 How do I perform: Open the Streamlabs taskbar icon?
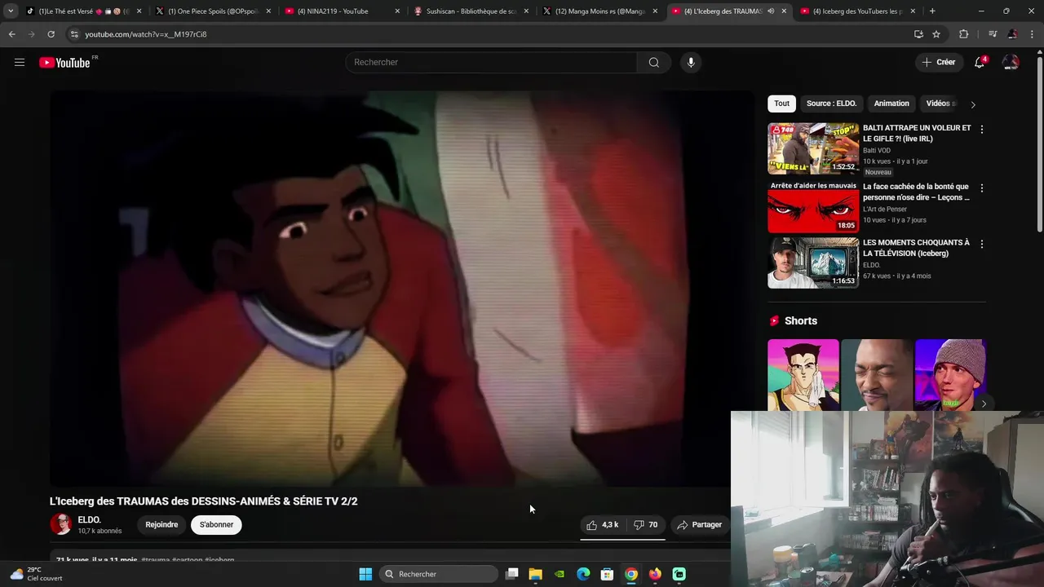pyautogui.click(x=679, y=574)
